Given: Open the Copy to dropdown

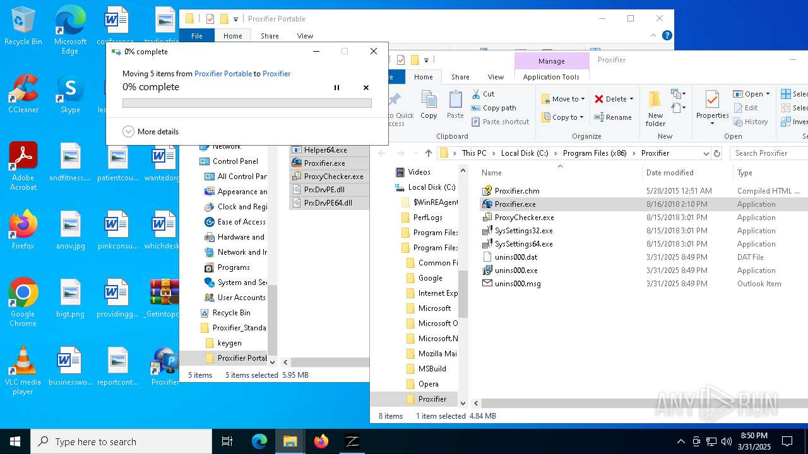Looking at the screenshot, I should pyautogui.click(x=563, y=117).
